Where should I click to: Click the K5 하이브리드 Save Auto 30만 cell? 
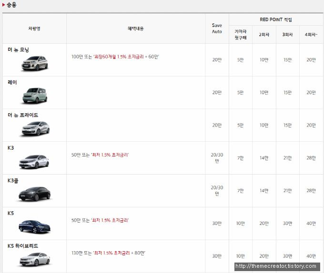click(217, 256)
